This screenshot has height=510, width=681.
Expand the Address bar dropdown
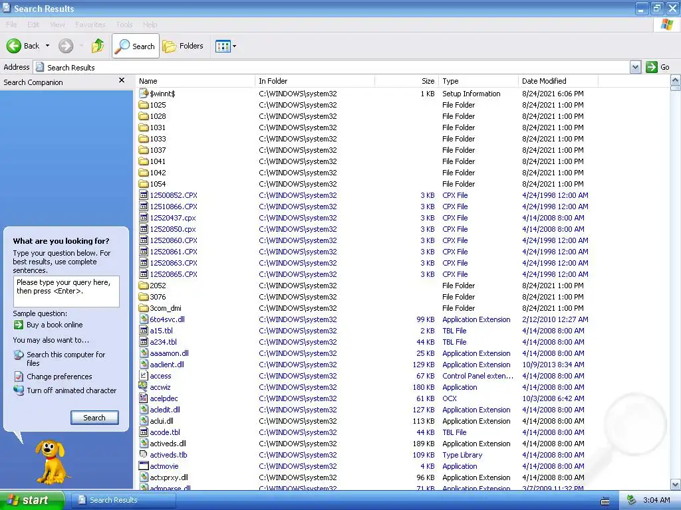[x=635, y=67]
